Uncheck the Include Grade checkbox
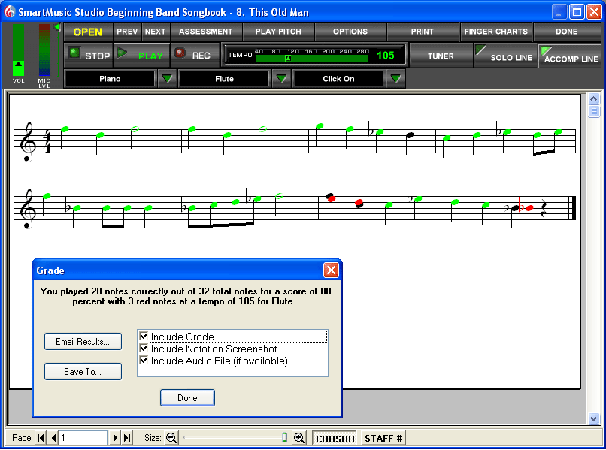Viewport: 606px width, 450px height. 144,336
